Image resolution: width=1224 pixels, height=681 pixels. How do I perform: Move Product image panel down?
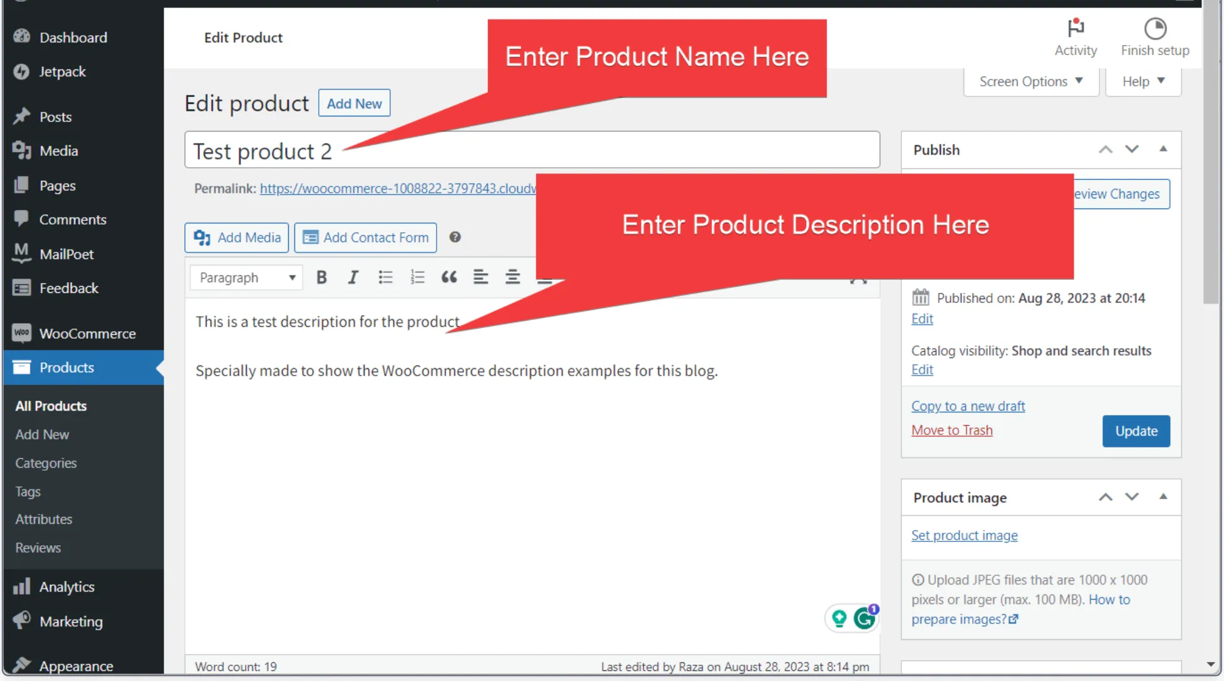(1132, 498)
